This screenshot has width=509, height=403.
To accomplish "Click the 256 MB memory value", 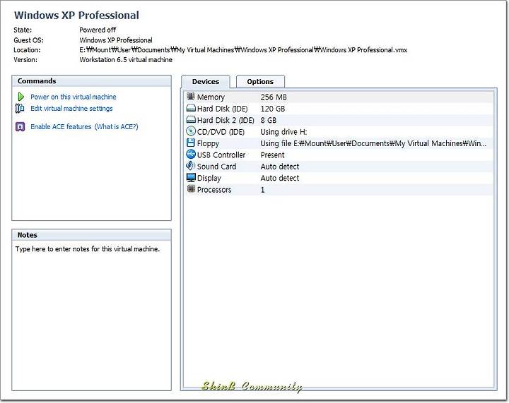I will pyautogui.click(x=274, y=97).
